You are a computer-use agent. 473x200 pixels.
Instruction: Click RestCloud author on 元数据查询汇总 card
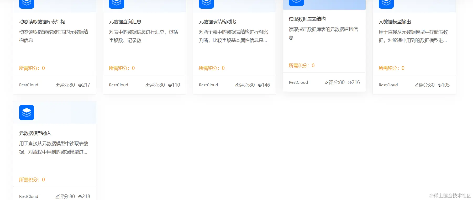(x=119, y=85)
